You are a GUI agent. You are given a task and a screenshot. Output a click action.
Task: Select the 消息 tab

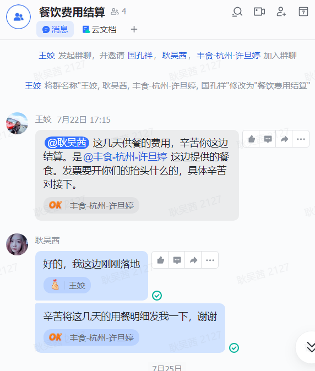pos(55,30)
